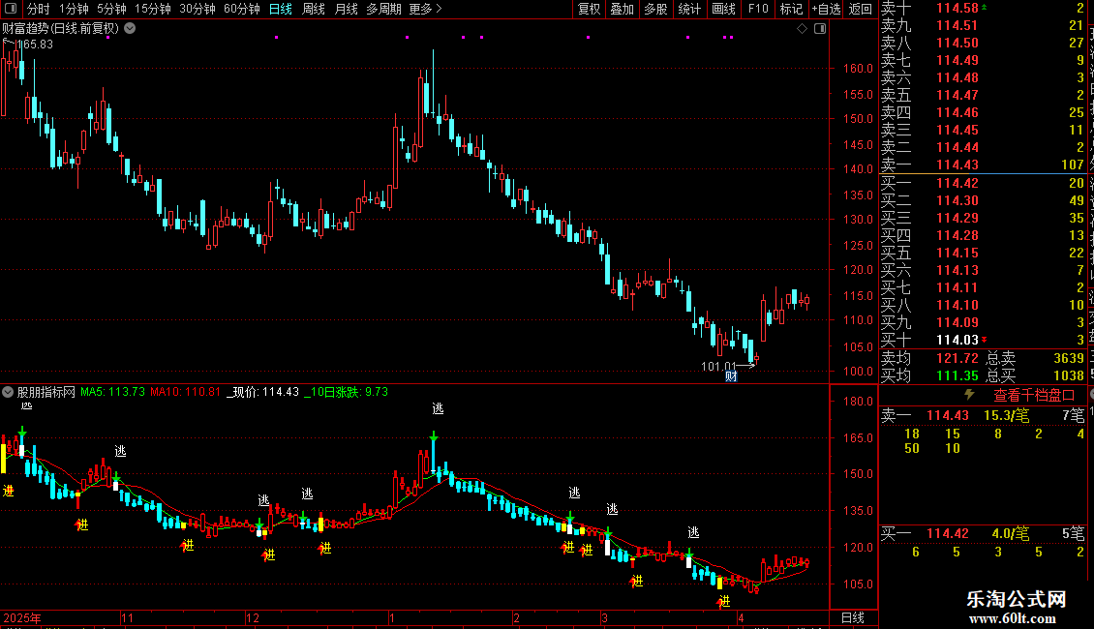The width and height of the screenshot is (1094, 629).
Task: Click the 买均 111.35 value
Action: (957, 375)
